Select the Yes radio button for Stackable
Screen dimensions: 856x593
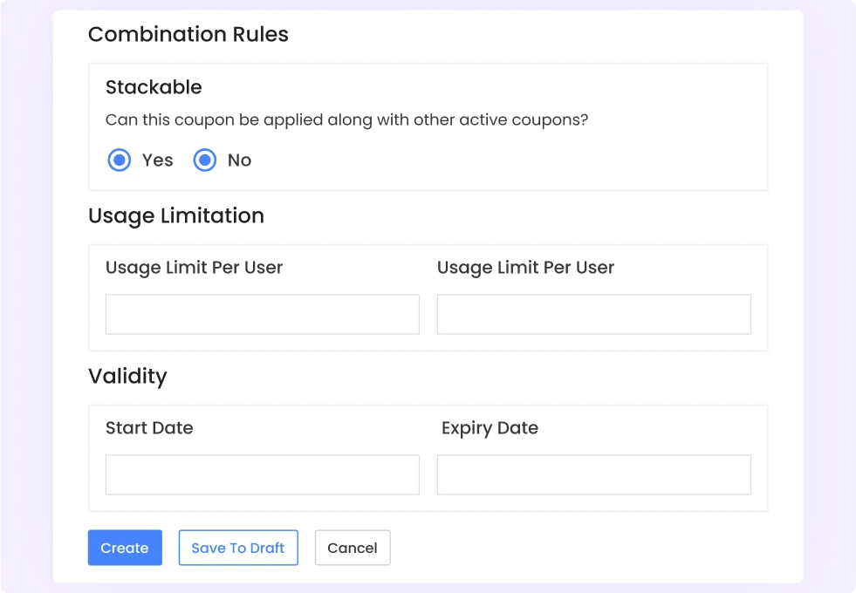120,160
